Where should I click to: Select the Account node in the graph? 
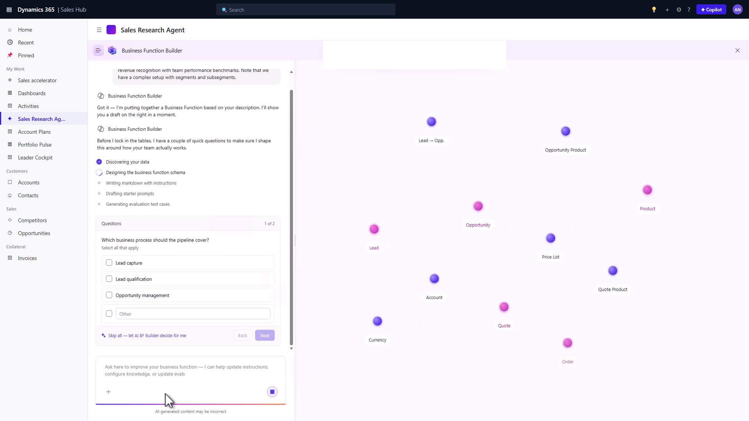point(434,279)
